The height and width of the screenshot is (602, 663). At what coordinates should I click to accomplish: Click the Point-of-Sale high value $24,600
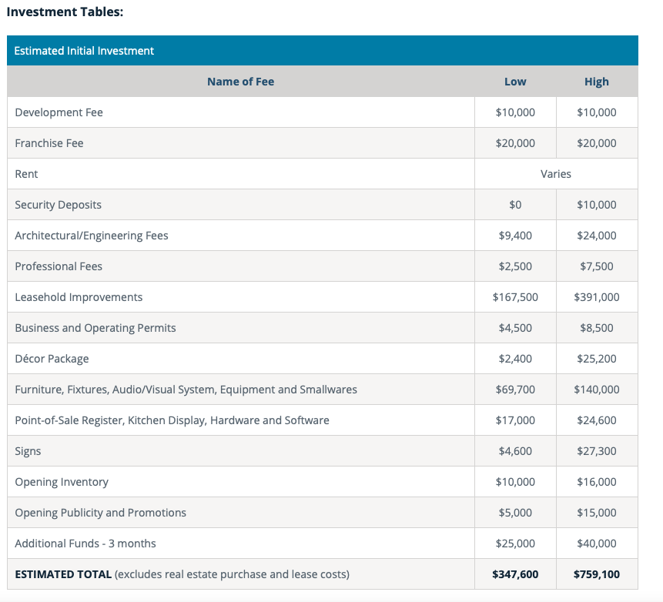coord(597,420)
